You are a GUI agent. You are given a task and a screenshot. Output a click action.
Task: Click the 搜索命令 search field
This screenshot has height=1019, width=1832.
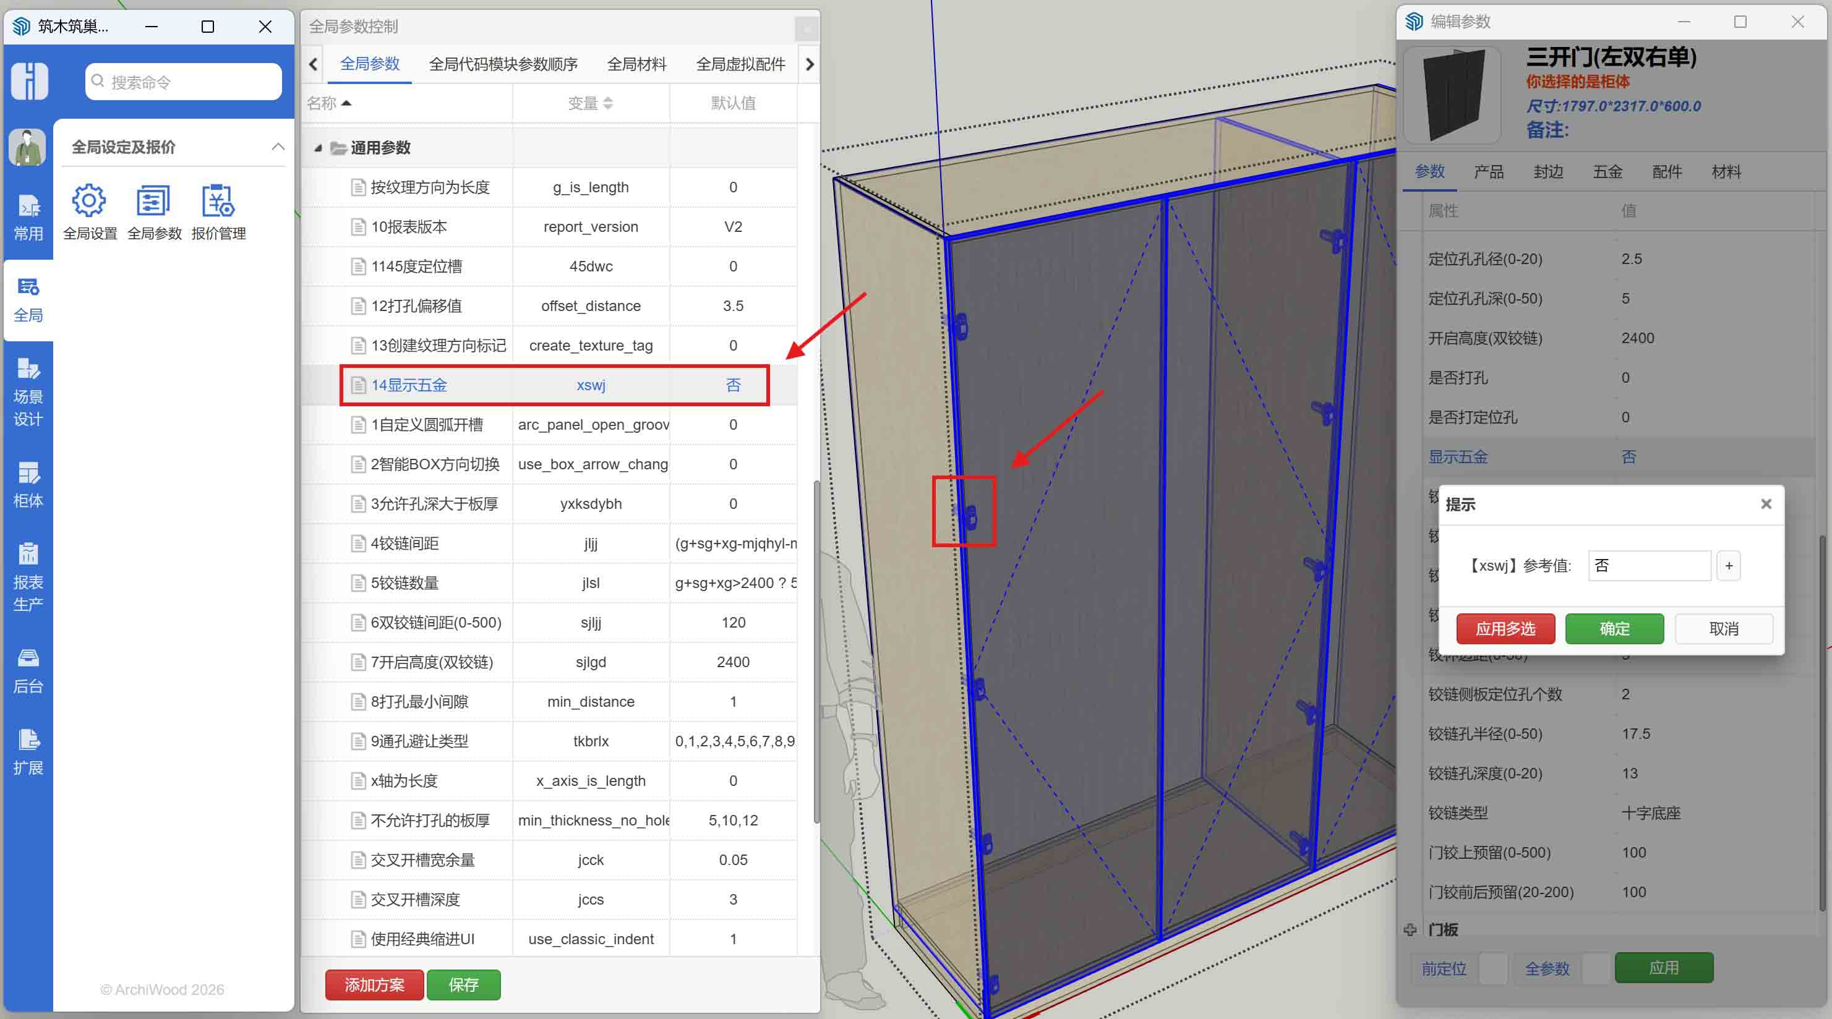tap(183, 81)
